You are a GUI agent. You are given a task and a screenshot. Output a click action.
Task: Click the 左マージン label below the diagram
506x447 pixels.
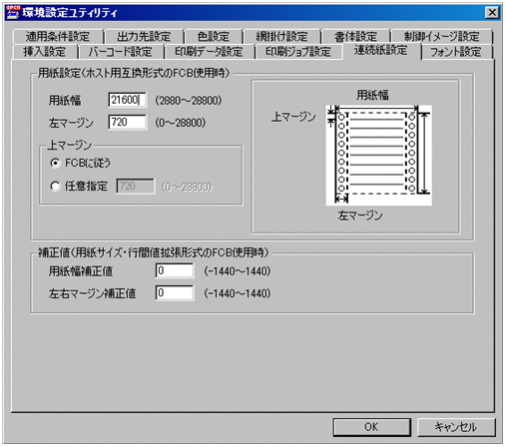[360, 216]
